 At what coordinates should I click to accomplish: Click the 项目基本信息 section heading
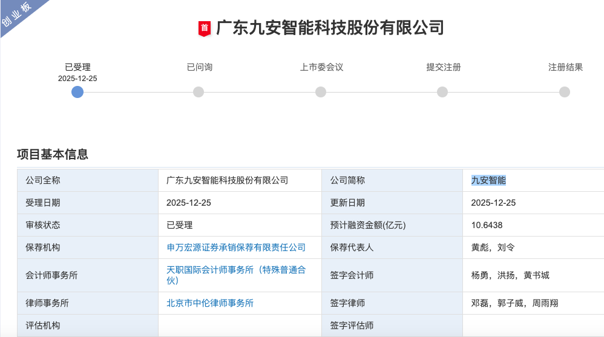pyautogui.click(x=53, y=154)
